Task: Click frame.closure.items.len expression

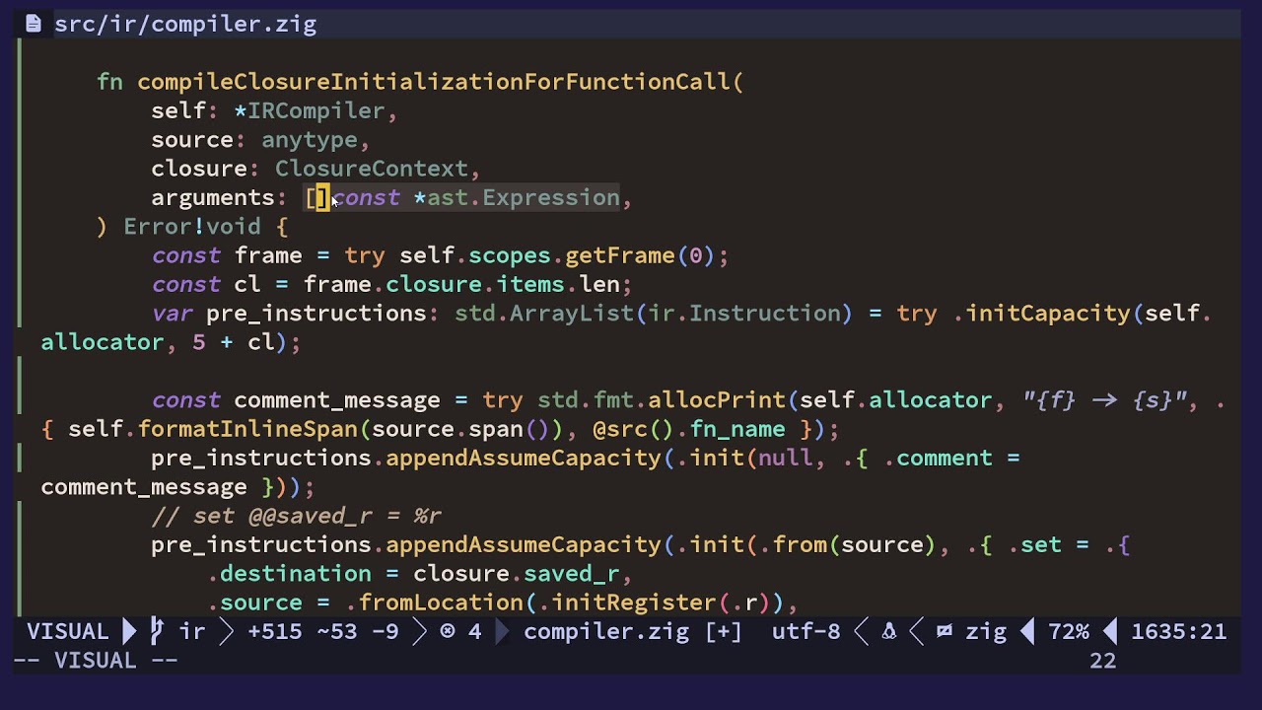Action: click(461, 284)
